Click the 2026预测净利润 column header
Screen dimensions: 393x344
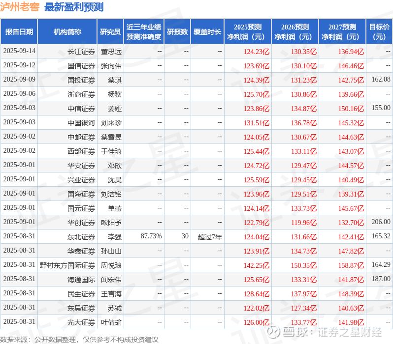295,32
